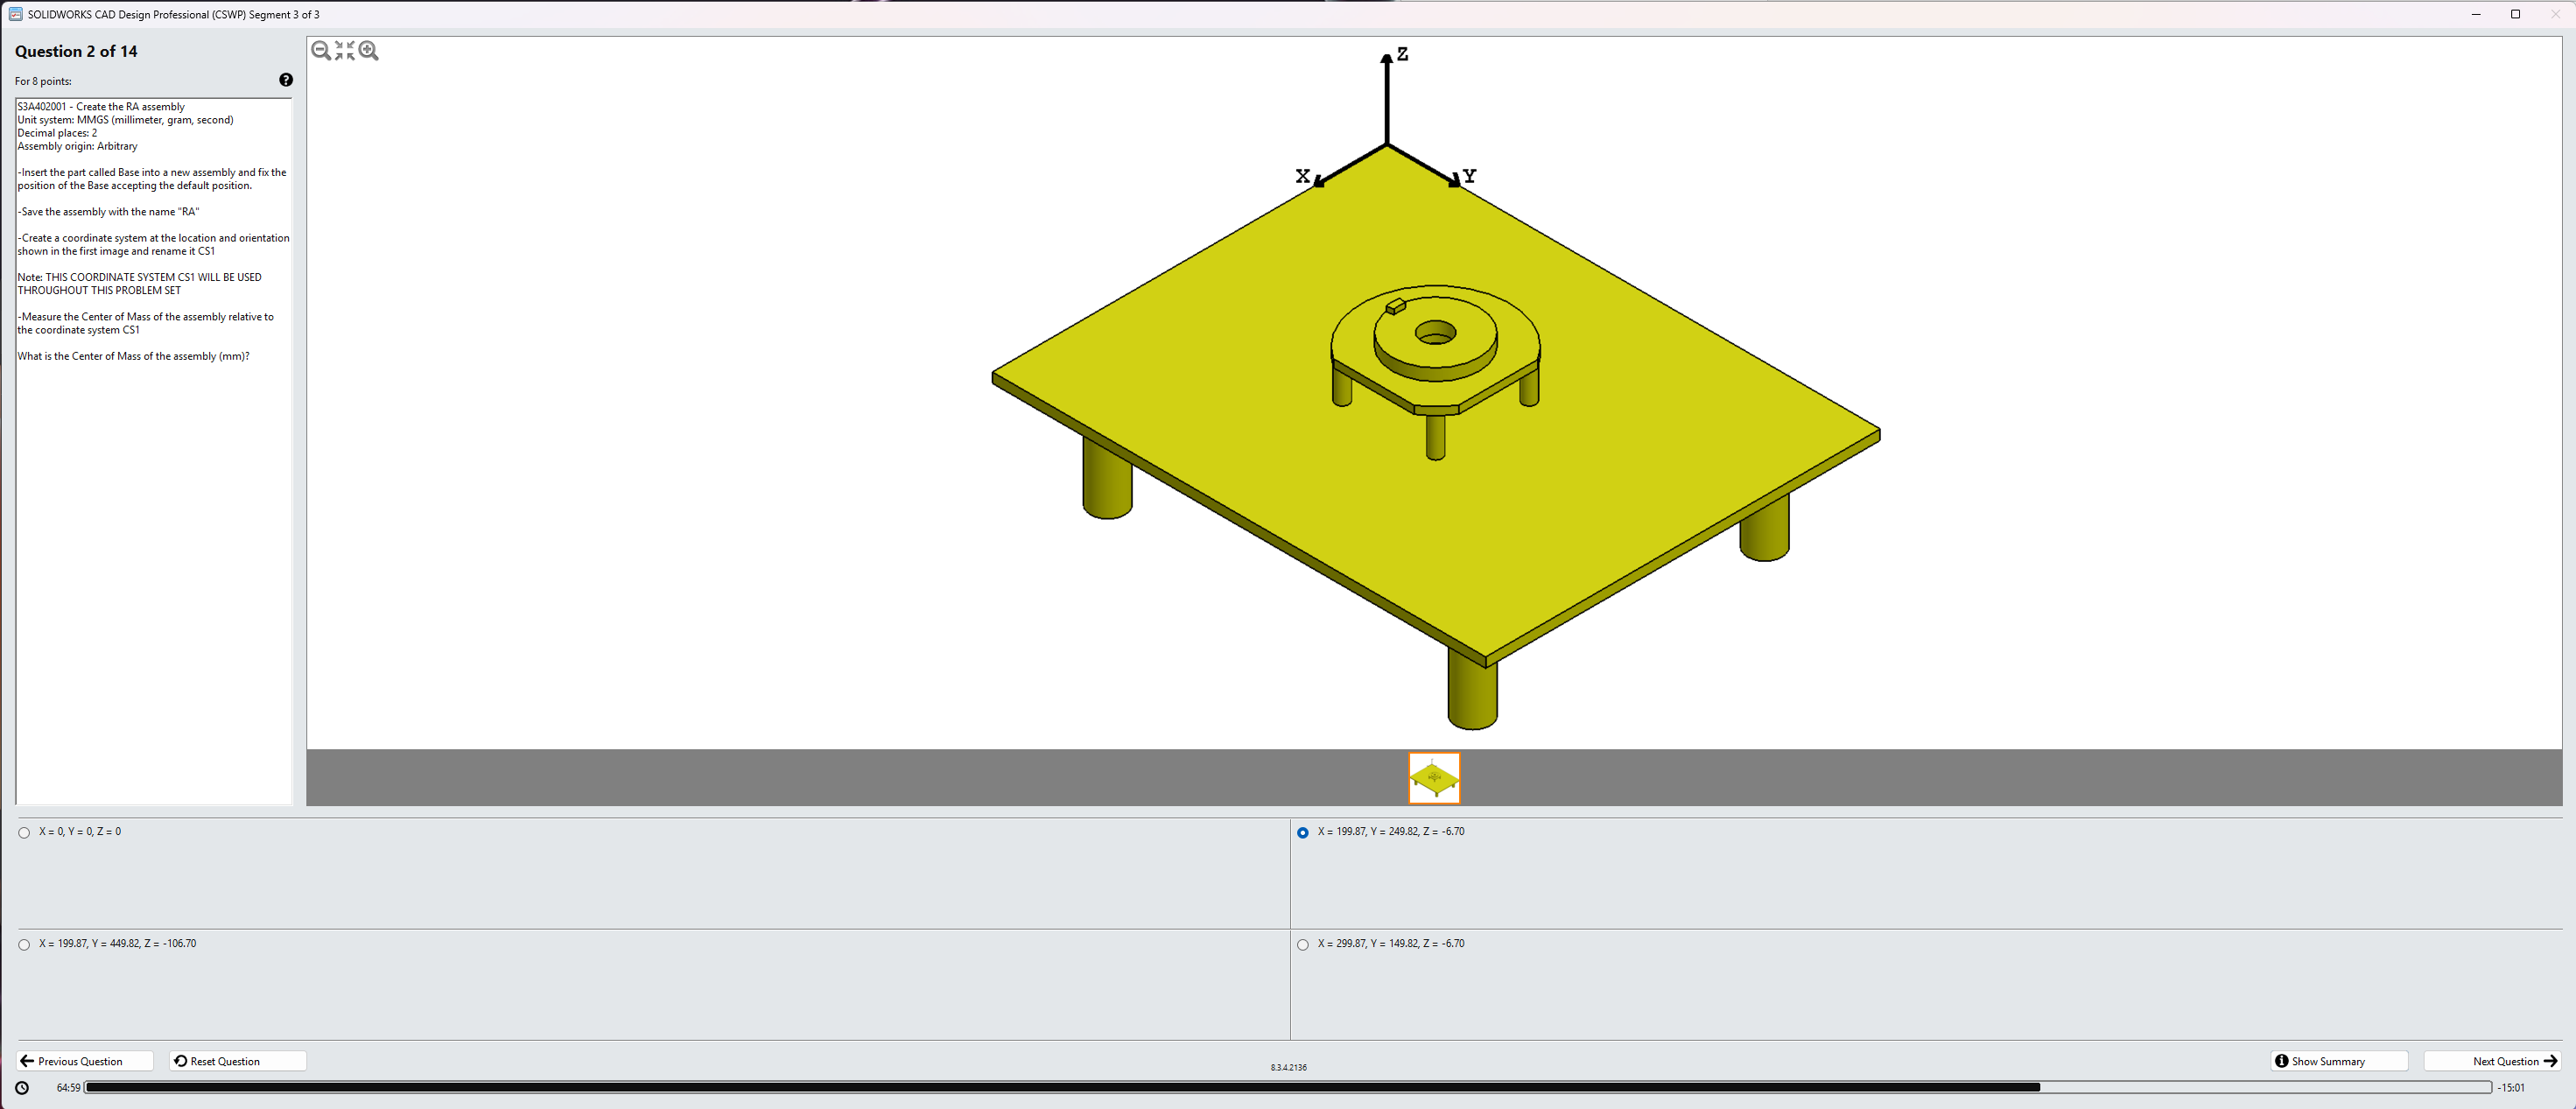Click the SOLIDWORKS exam window title icon
Image resolution: width=2576 pixels, height=1109 pixels.
tap(15, 14)
